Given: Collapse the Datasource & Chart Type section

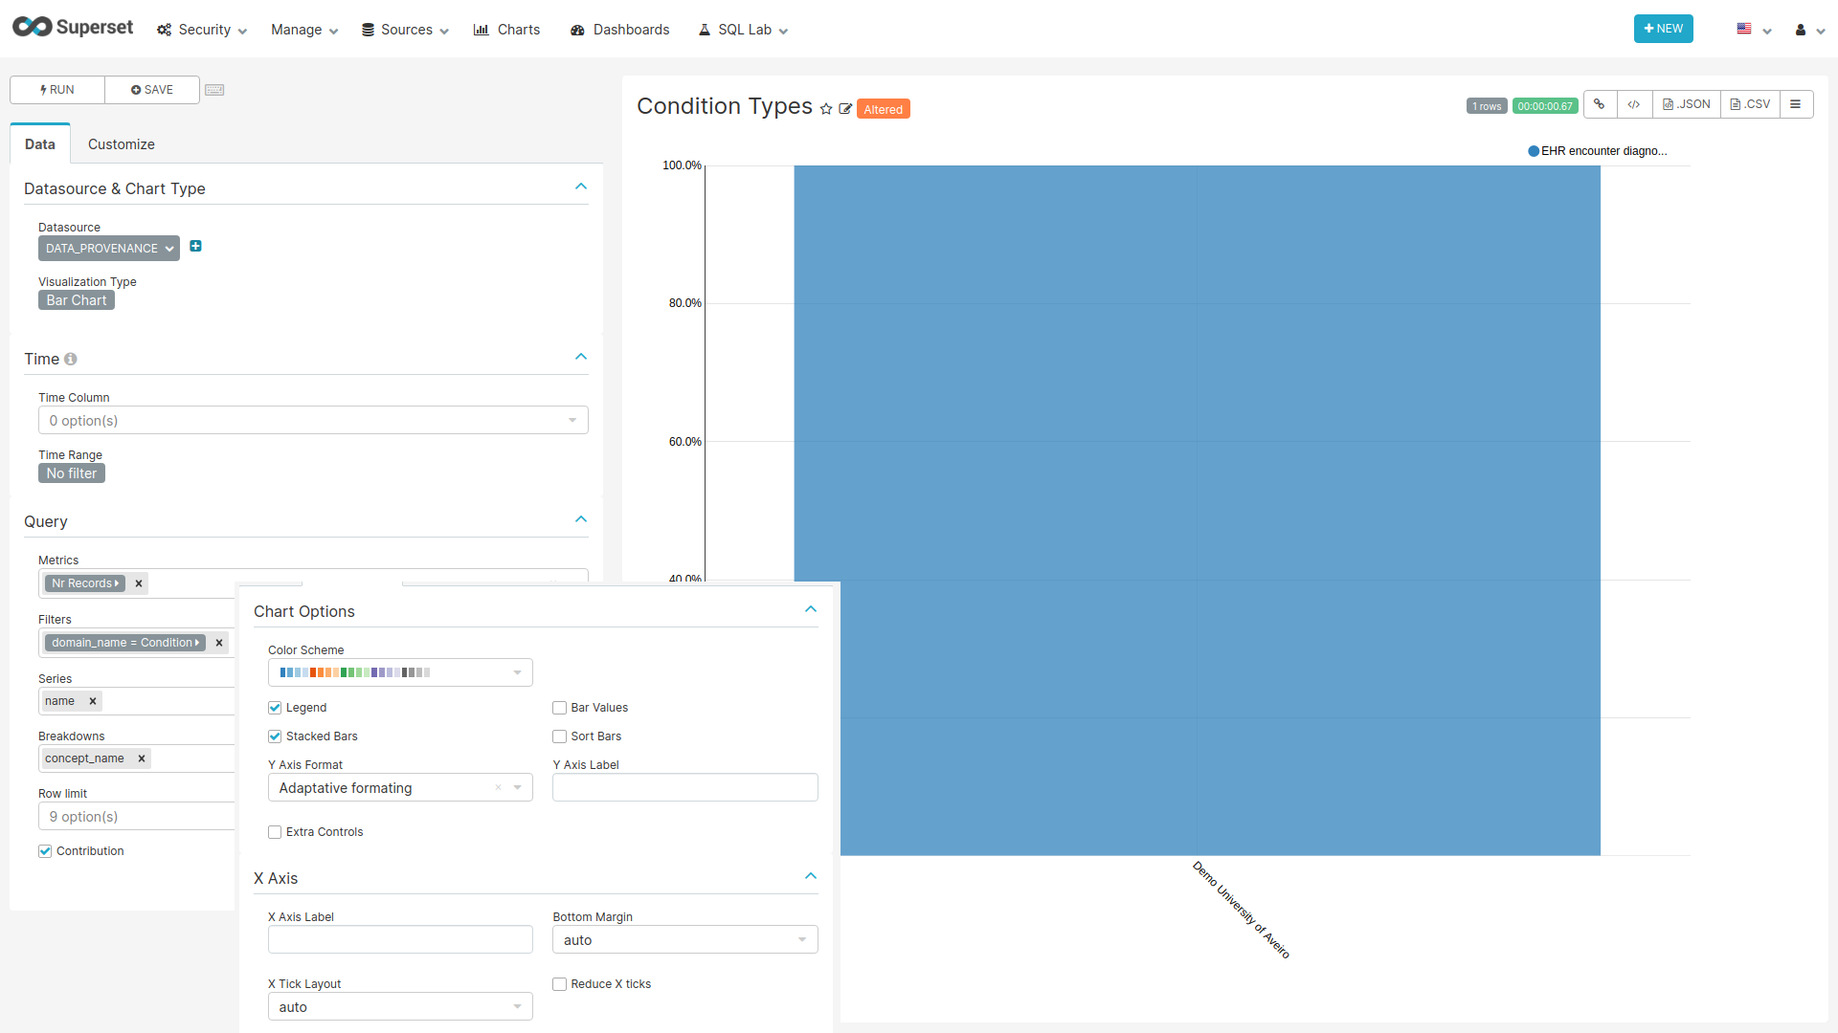Looking at the screenshot, I should click(x=581, y=187).
